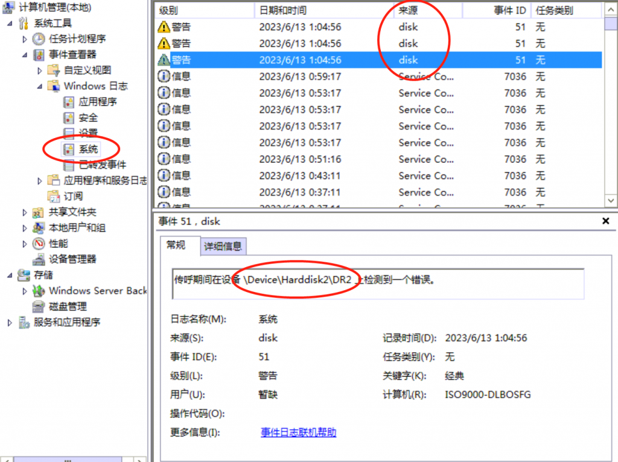This screenshot has height=462, width=618.
Task: Collapse the 事件查看器 branch
Action: [x=26, y=54]
